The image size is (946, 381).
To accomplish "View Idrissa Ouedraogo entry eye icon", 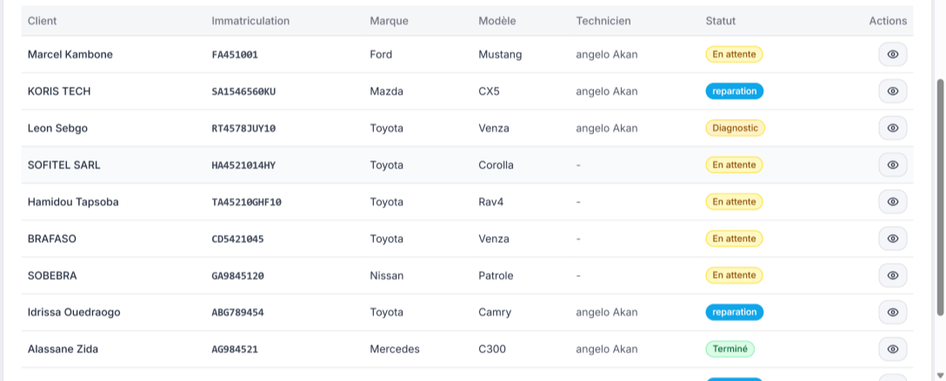I will point(892,312).
